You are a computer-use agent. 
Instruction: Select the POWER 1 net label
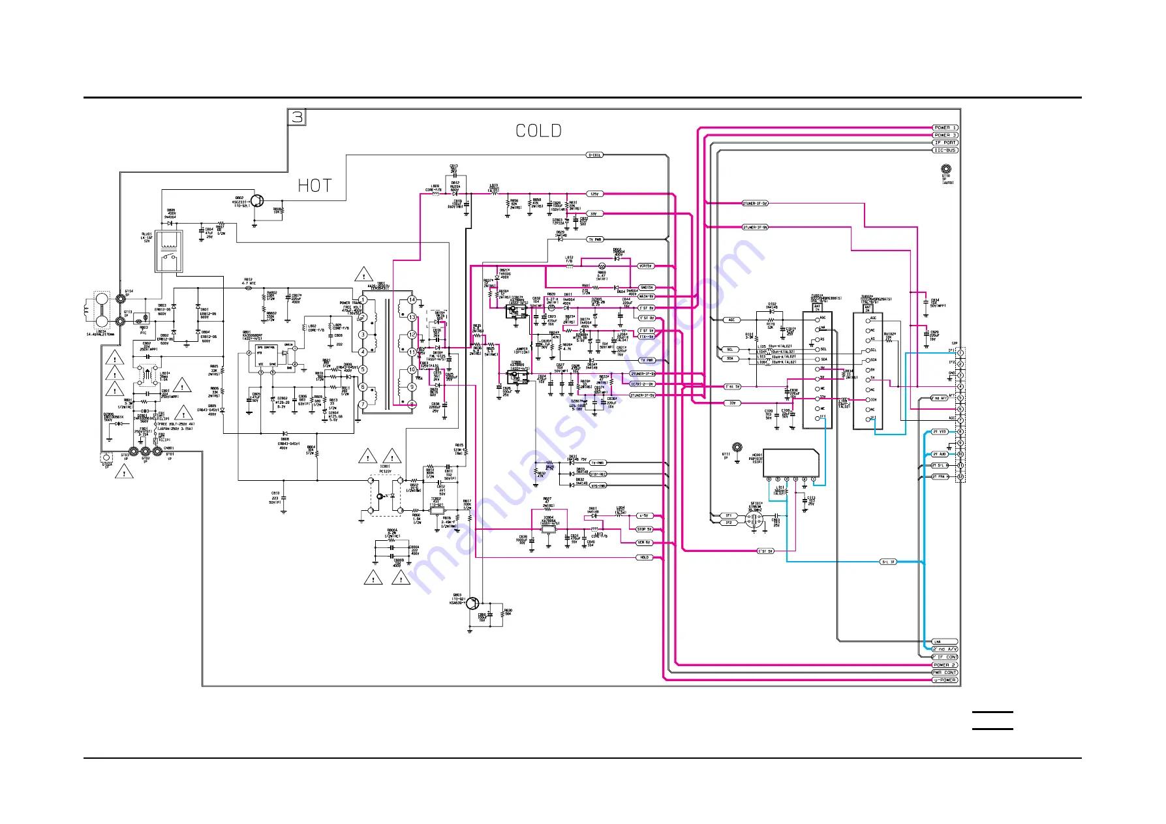click(x=945, y=128)
